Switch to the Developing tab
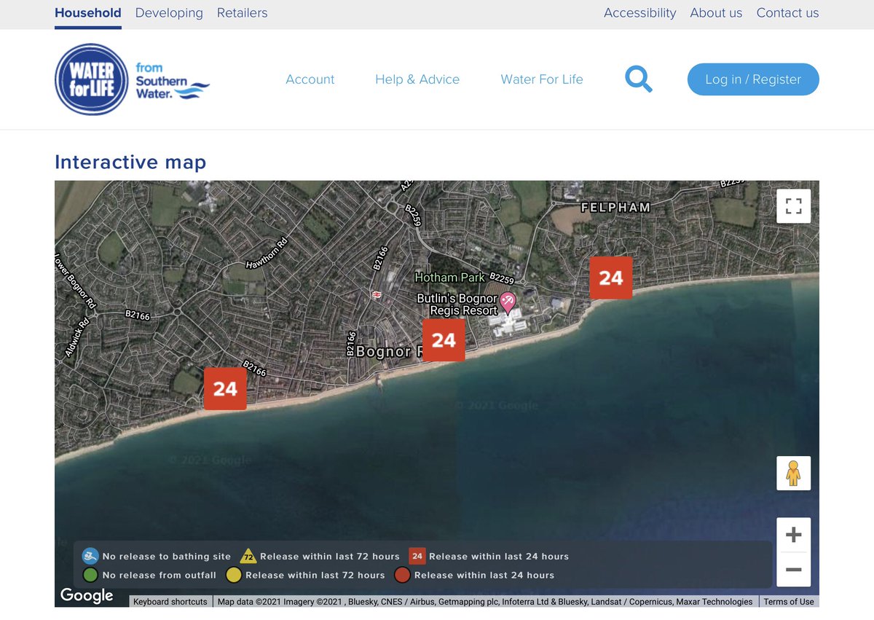The width and height of the screenshot is (874, 620). point(169,12)
